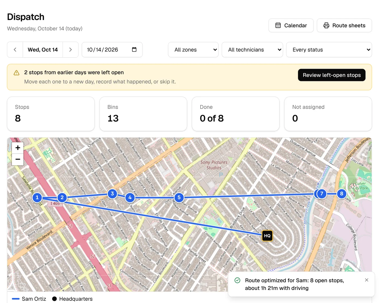Click the Not assigned 0 card

(x=328, y=114)
